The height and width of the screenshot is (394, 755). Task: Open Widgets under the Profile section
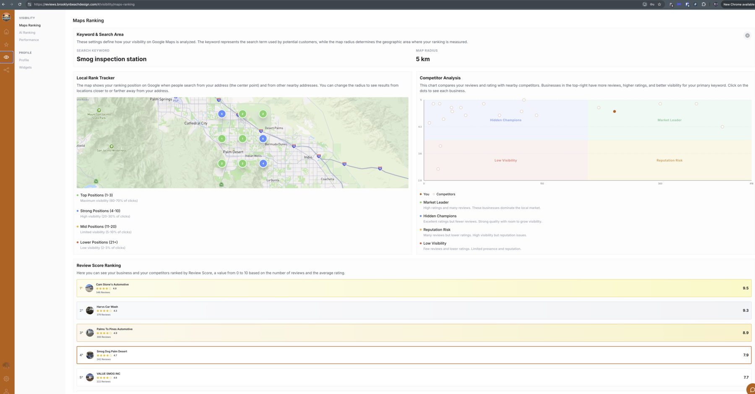click(25, 68)
